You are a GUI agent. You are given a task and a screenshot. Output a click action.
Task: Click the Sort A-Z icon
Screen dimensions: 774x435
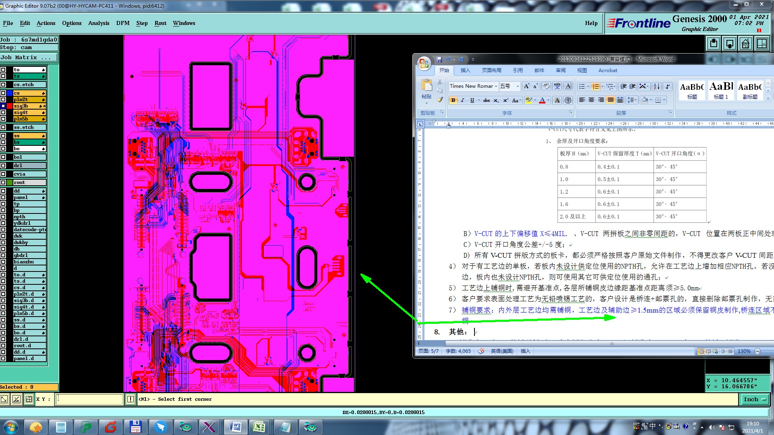656,86
